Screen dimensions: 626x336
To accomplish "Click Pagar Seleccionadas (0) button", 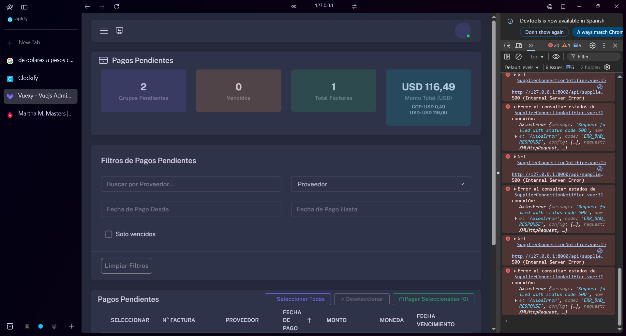I will coord(434,299).
